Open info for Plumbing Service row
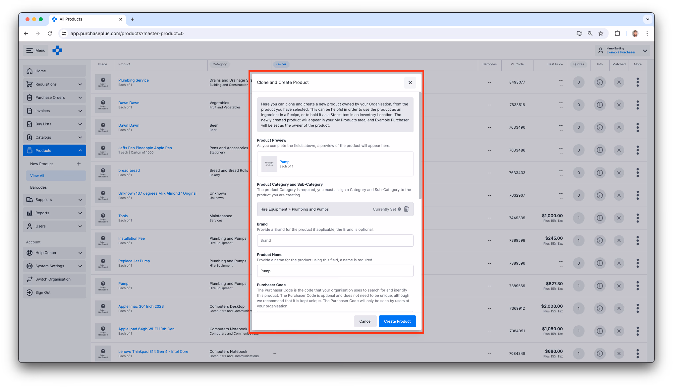This screenshot has width=673, height=387. tap(599, 82)
